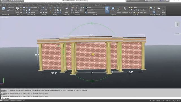Expand the Draw panel

coord(44,15)
